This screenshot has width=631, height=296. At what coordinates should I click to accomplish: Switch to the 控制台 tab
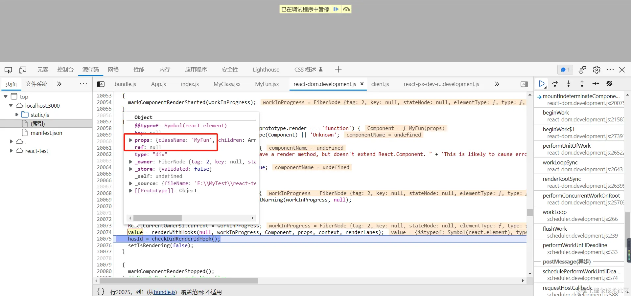tap(65, 70)
